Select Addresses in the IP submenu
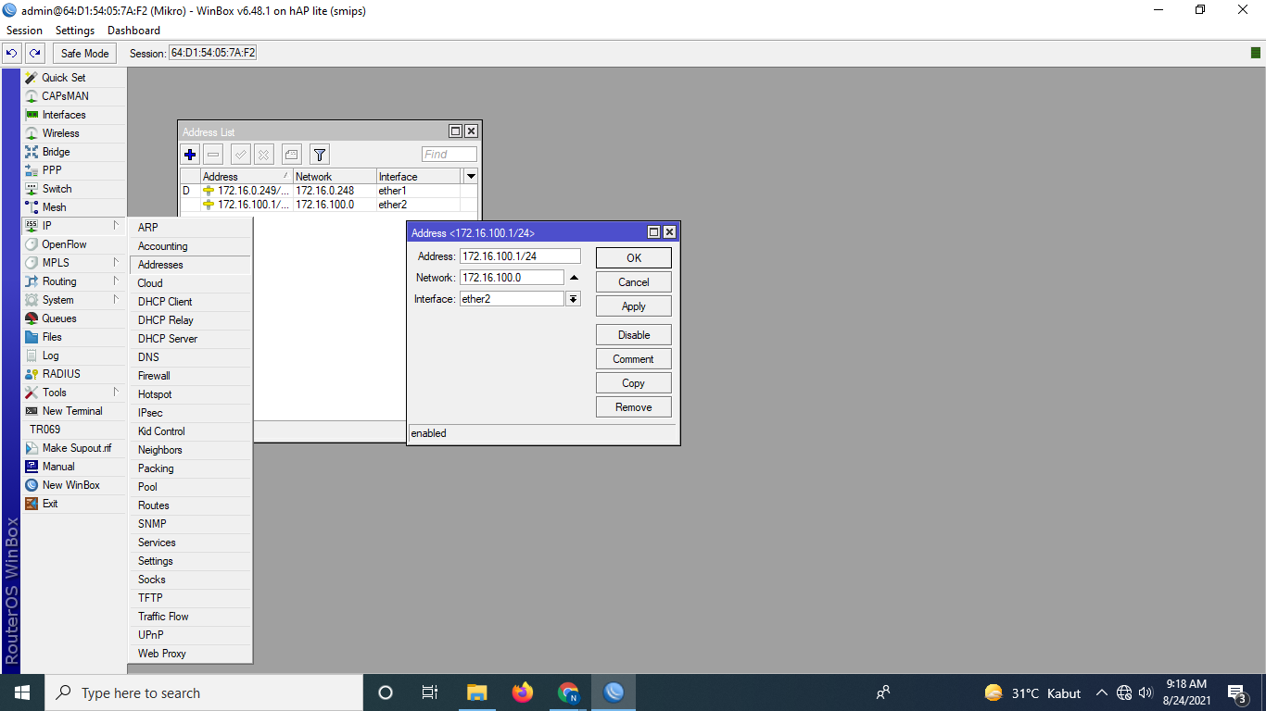 [190, 265]
